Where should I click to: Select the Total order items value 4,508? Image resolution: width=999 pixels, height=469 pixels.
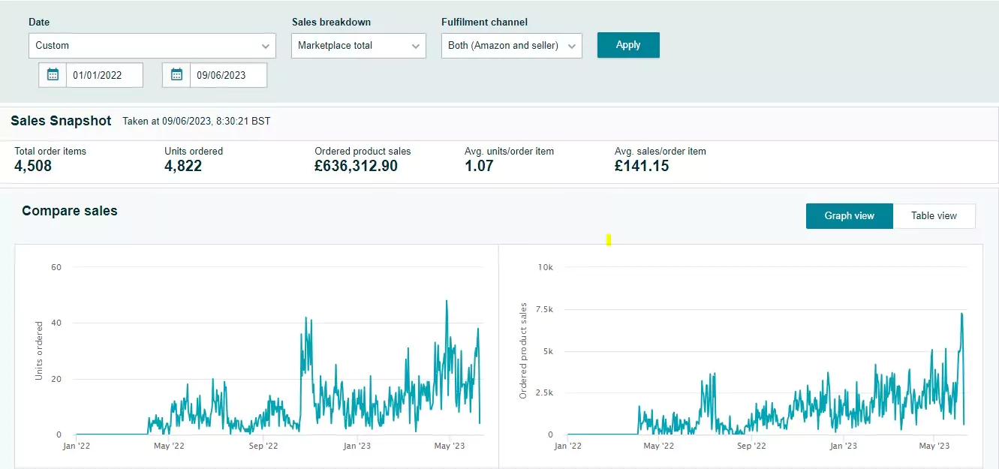(33, 167)
